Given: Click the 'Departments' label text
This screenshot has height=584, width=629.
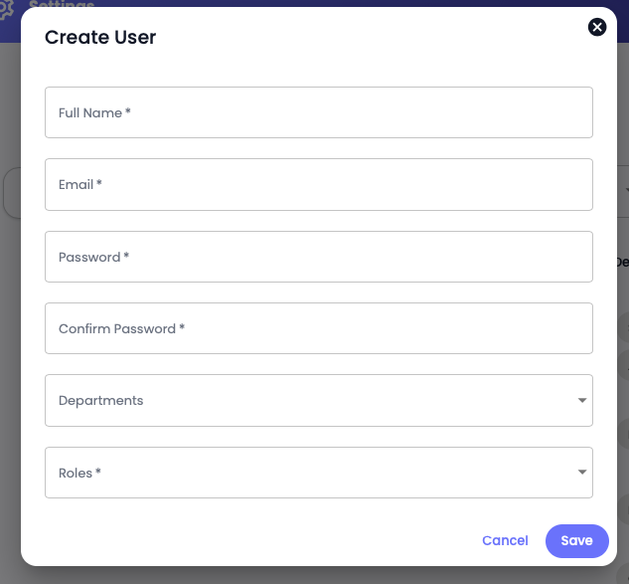Looking at the screenshot, I should point(100,401).
